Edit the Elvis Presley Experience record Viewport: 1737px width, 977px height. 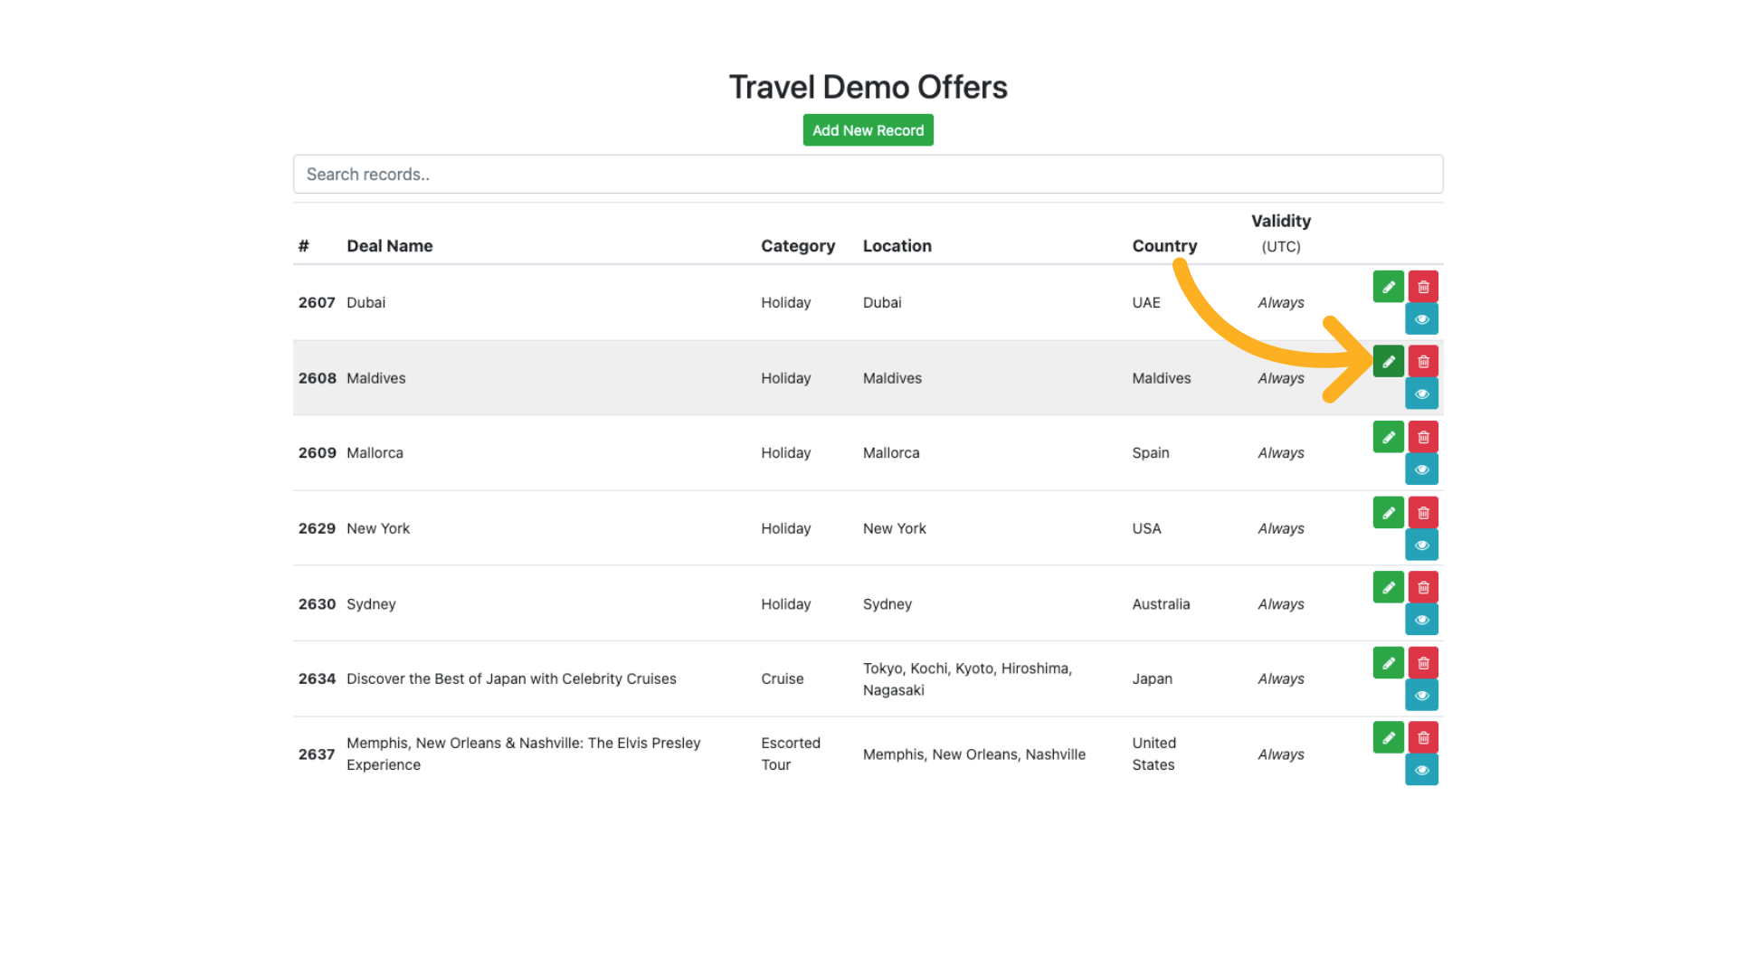(x=1388, y=738)
